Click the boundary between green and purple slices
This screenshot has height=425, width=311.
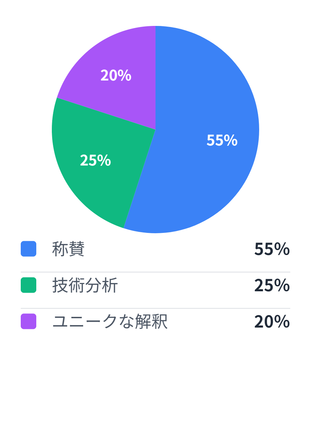[106, 114]
